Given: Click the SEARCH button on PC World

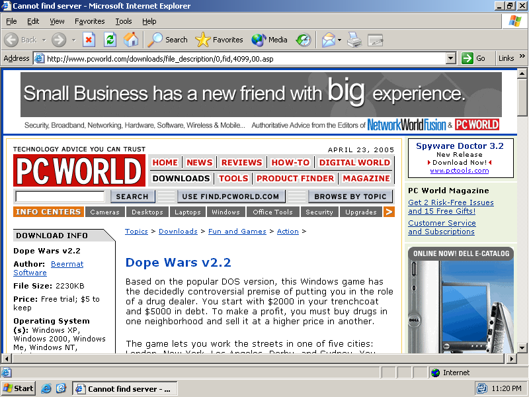Looking at the screenshot, I should [132, 197].
